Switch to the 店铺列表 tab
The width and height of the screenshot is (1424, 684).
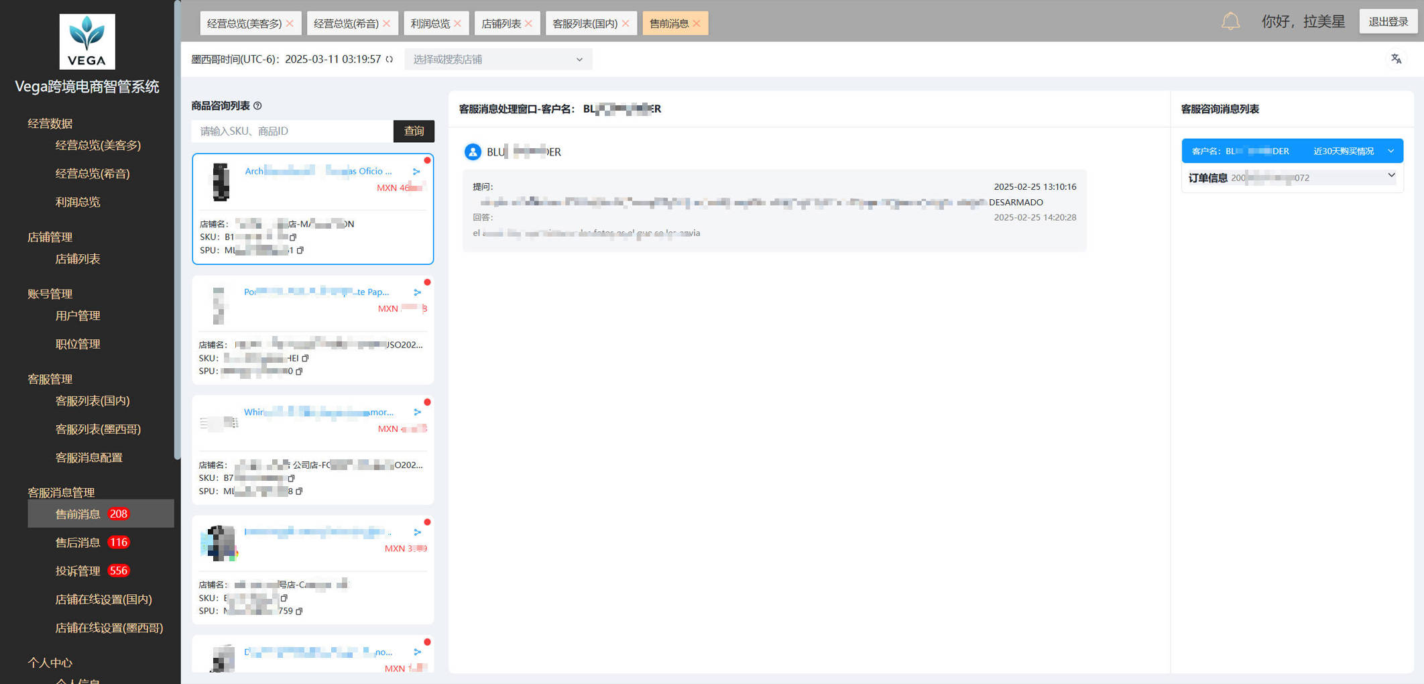[x=501, y=23]
